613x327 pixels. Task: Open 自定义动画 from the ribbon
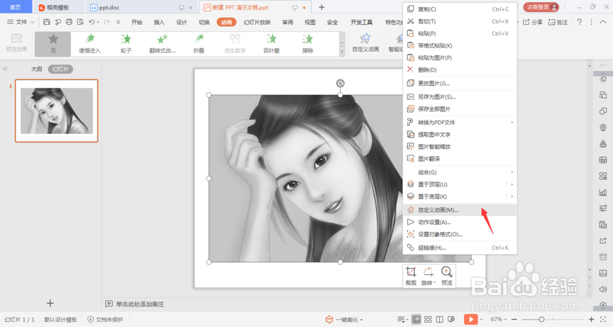point(365,43)
